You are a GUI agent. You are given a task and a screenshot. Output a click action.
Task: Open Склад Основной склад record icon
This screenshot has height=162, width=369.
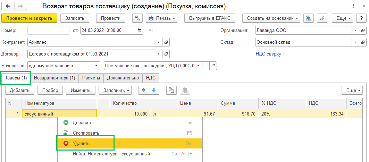[363, 42]
